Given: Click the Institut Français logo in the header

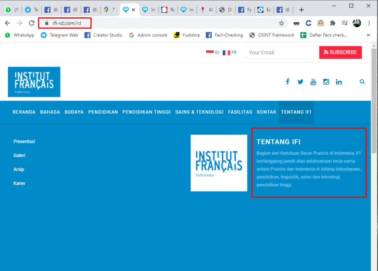Looking at the screenshot, I should pyautogui.click(x=34, y=82).
